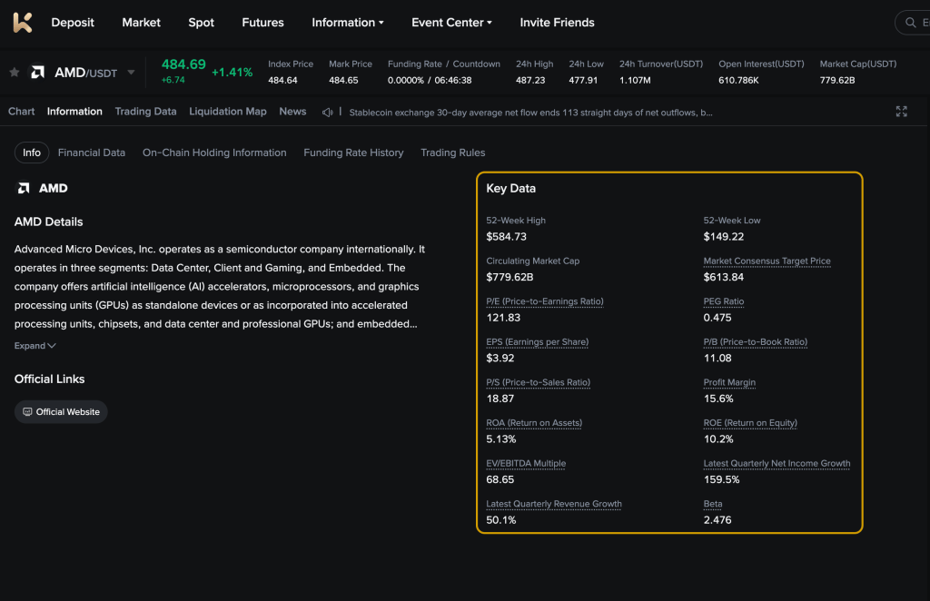The image size is (930, 601).
Task: Click the Mark Price value 484.65
Action: tap(343, 80)
